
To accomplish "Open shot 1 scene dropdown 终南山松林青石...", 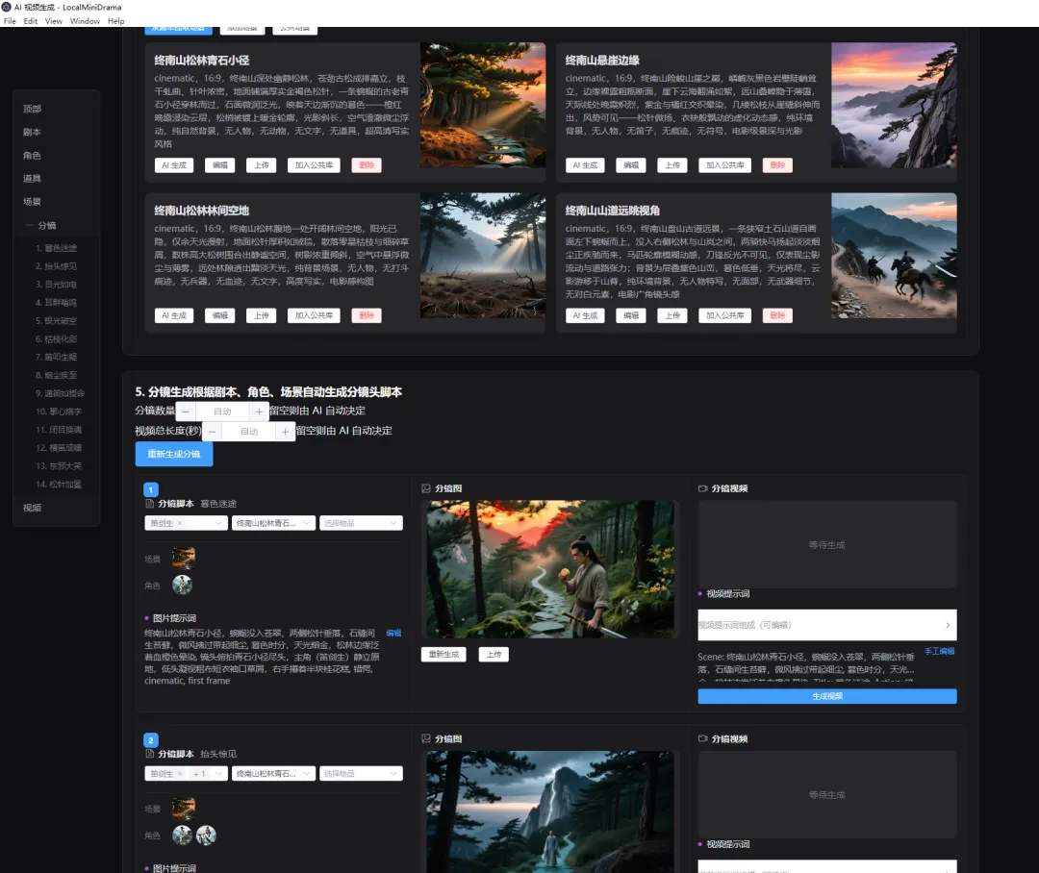I will coord(273,523).
